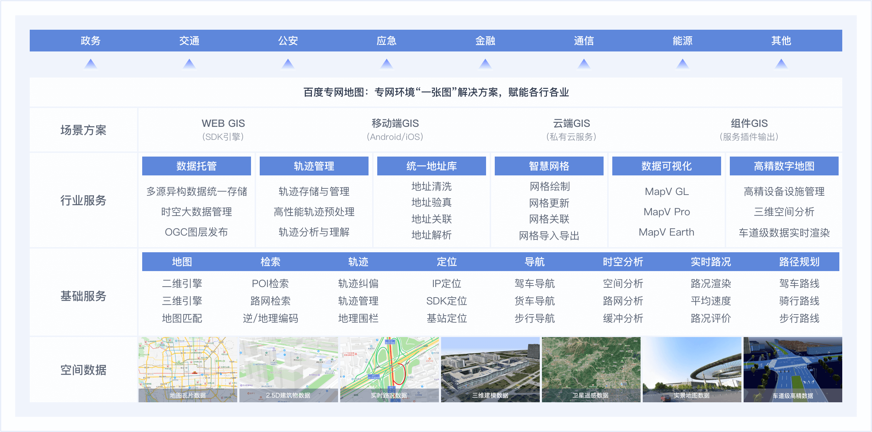Click the 智慧网格 header button
The width and height of the screenshot is (872, 432).
tap(549, 166)
